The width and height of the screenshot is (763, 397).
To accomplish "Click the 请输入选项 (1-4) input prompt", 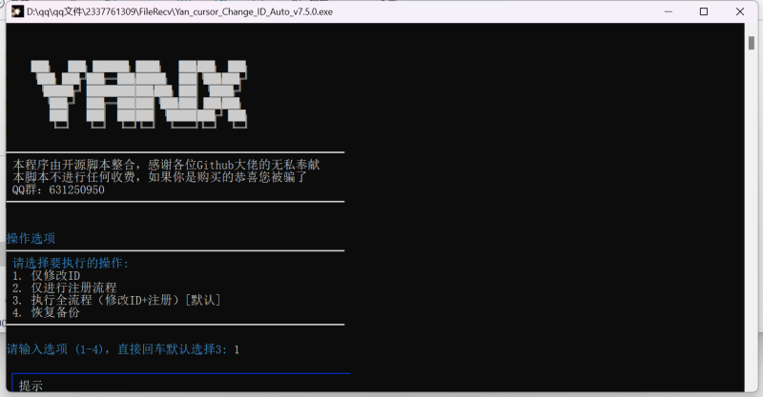I will pyautogui.click(x=116, y=349).
